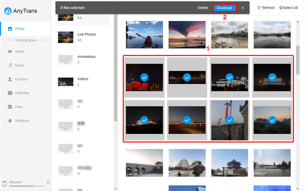
Task: Click the Contact person icon
Action: [10, 79]
